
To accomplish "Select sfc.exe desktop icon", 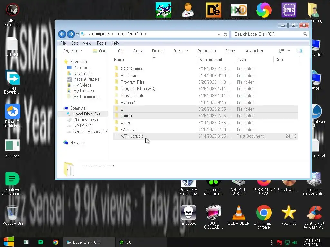I will click(x=13, y=148).
